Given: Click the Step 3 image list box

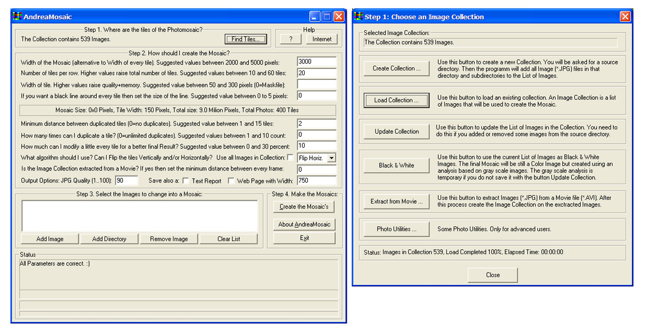Looking at the screenshot, I should point(139,216).
